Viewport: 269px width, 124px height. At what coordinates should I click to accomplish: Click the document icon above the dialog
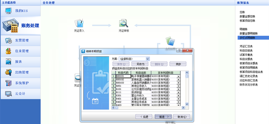coord(170,42)
